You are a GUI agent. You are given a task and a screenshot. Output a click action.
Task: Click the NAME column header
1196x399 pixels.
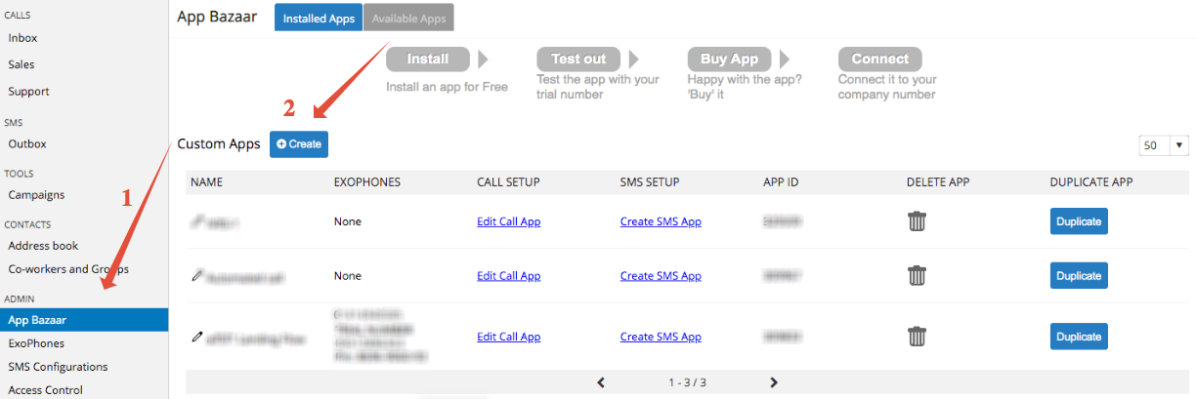point(206,182)
